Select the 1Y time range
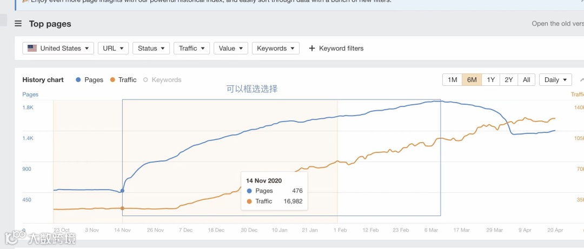The width and height of the screenshot is (584, 249). pyautogui.click(x=490, y=80)
